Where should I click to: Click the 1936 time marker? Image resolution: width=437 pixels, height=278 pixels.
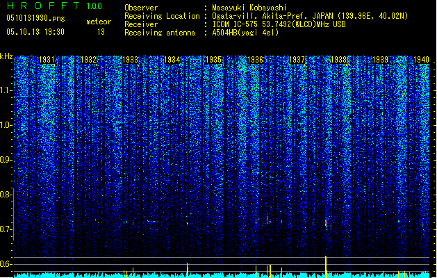coord(255,60)
